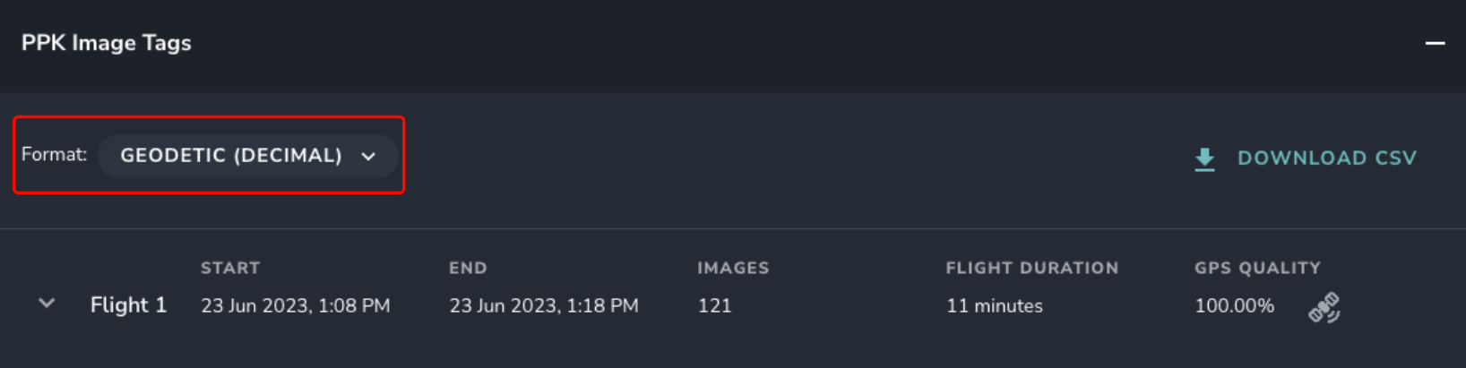Collapse the PPK Image Tags panel

1435,43
